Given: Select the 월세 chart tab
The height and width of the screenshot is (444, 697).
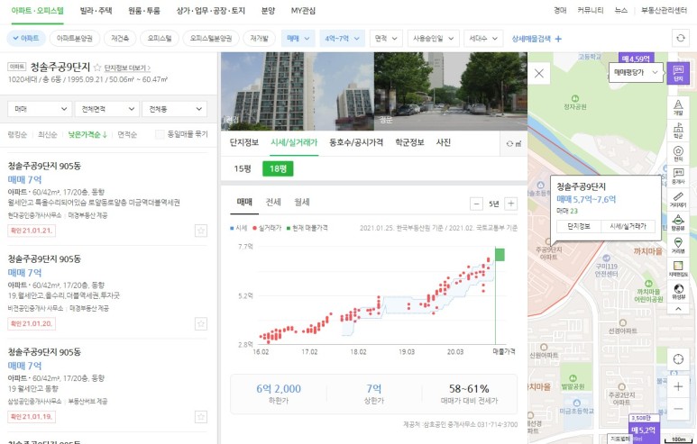Looking at the screenshot, I should (x=302, y=203).
